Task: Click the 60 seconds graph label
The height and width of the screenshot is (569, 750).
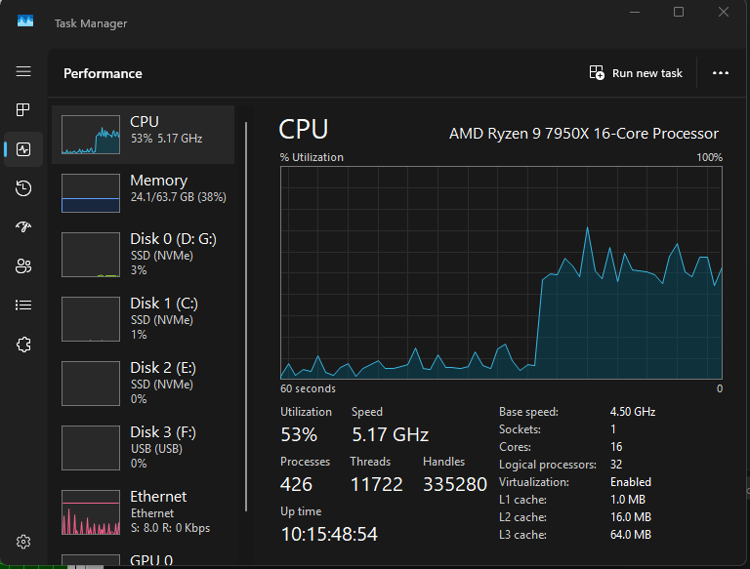Action: point(308,388)
